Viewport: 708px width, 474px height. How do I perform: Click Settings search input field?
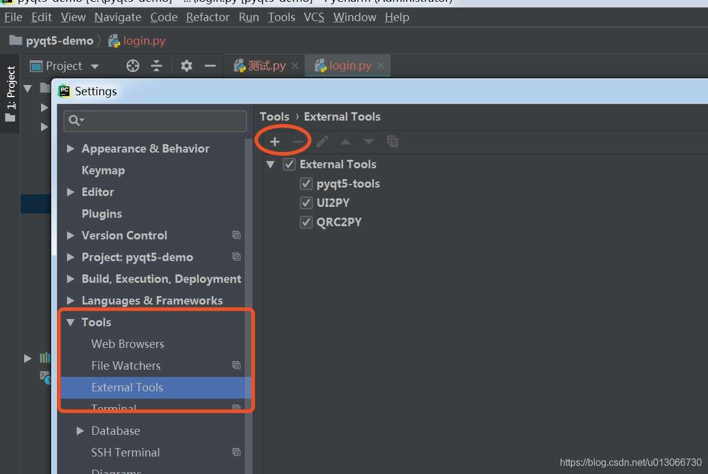(155, 121)
